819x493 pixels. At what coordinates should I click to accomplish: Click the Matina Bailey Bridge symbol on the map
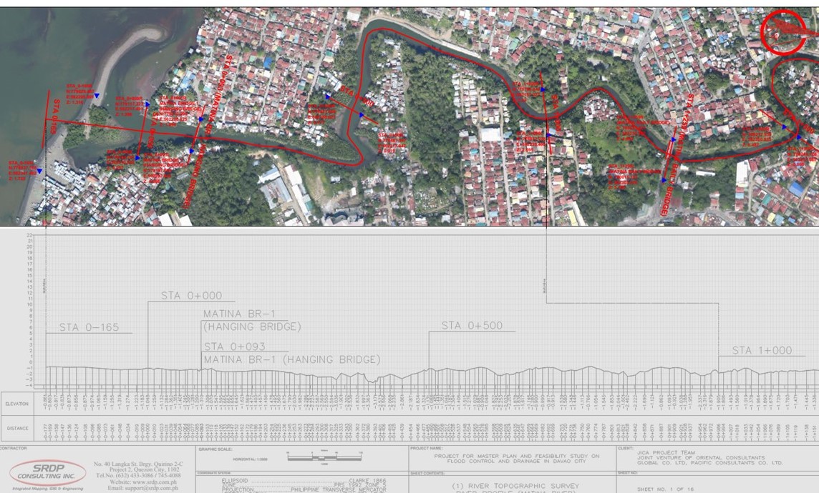pos(671,149)
